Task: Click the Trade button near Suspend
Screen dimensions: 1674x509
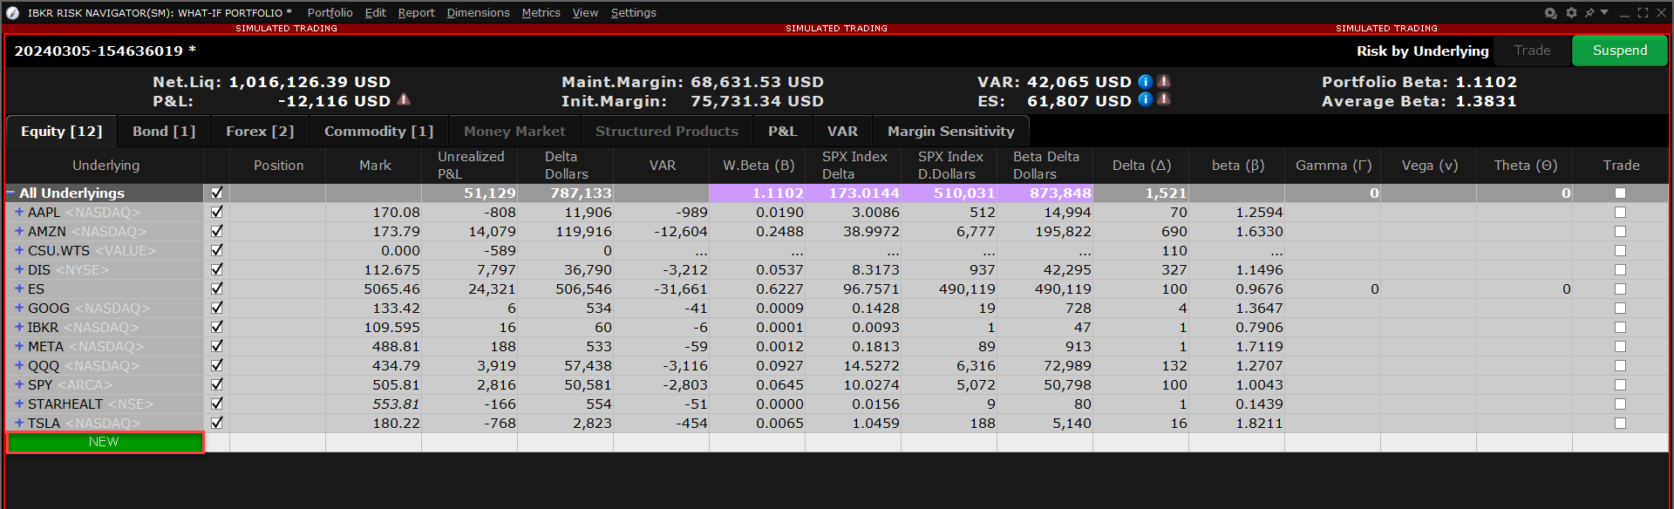Action: 1532,51
